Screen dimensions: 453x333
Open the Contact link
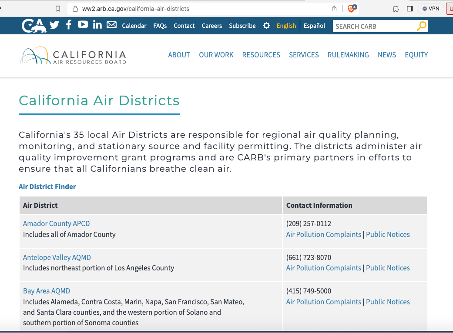184,26
